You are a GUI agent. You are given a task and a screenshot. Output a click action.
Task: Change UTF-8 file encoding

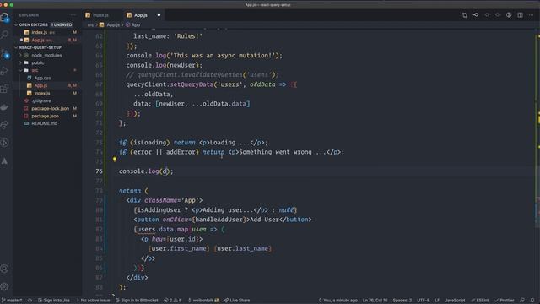click(x=424, y=301)
